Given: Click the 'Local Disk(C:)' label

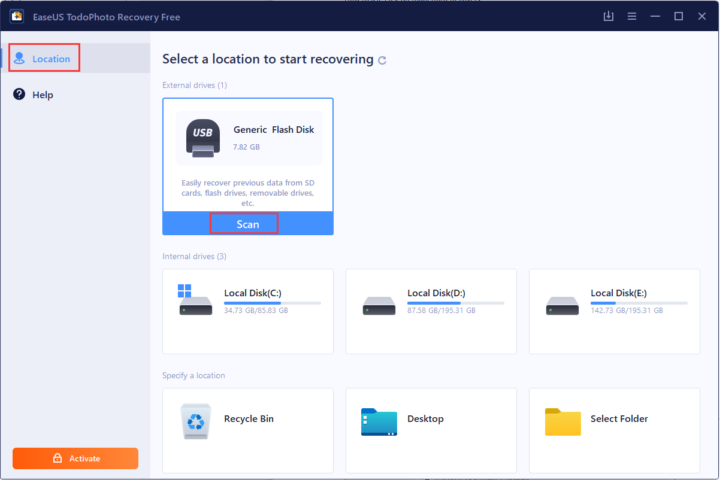Looking at the screenshot, I should coord(253,293).
